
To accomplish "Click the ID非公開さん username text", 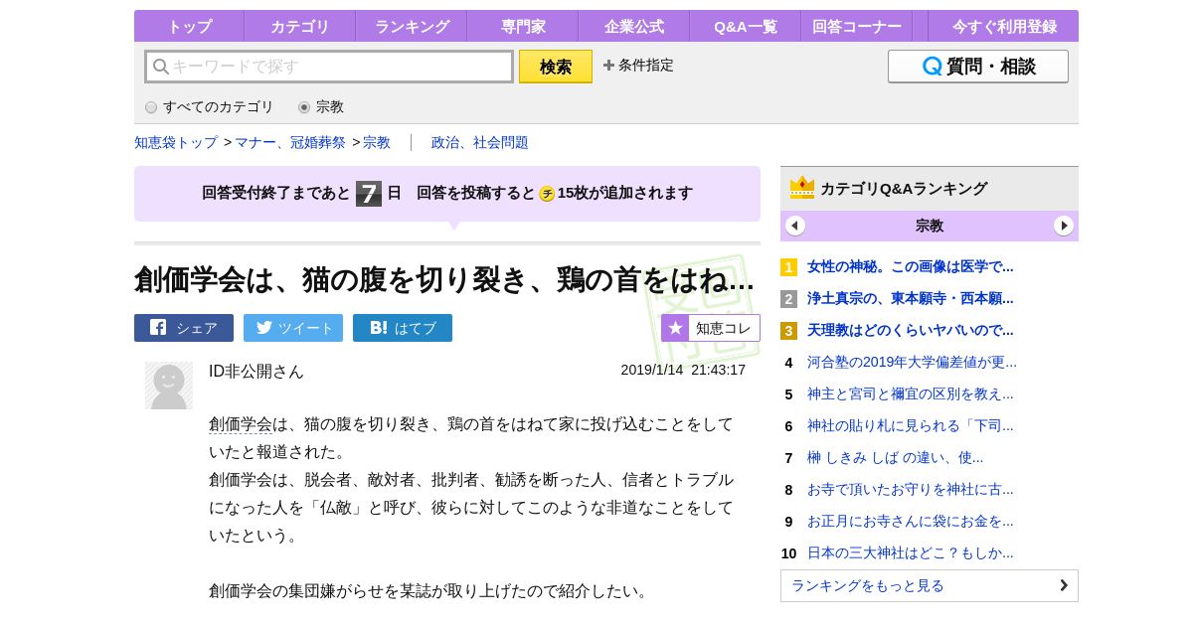I will [256, 371].
